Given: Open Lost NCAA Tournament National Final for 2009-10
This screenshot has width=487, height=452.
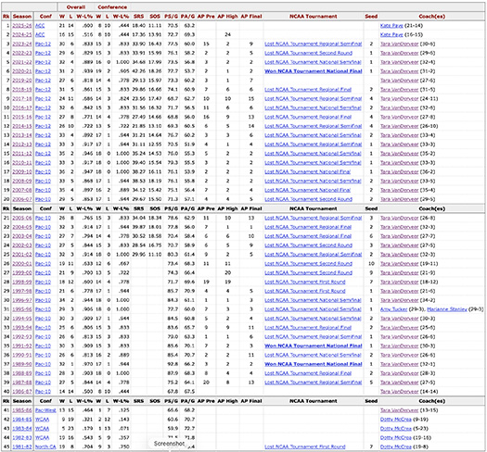Looking at the screenshot, I should 307,171.
